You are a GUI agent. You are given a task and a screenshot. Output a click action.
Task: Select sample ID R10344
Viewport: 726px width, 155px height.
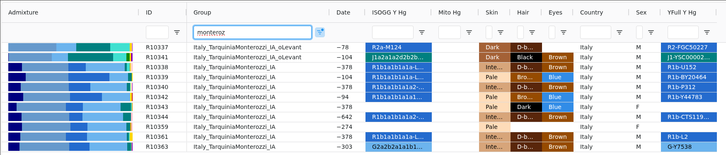157,117
